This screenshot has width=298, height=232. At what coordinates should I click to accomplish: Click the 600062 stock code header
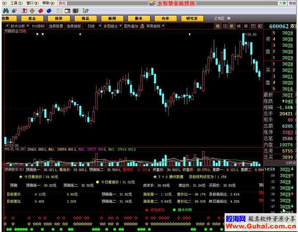[x=279, y=26]
